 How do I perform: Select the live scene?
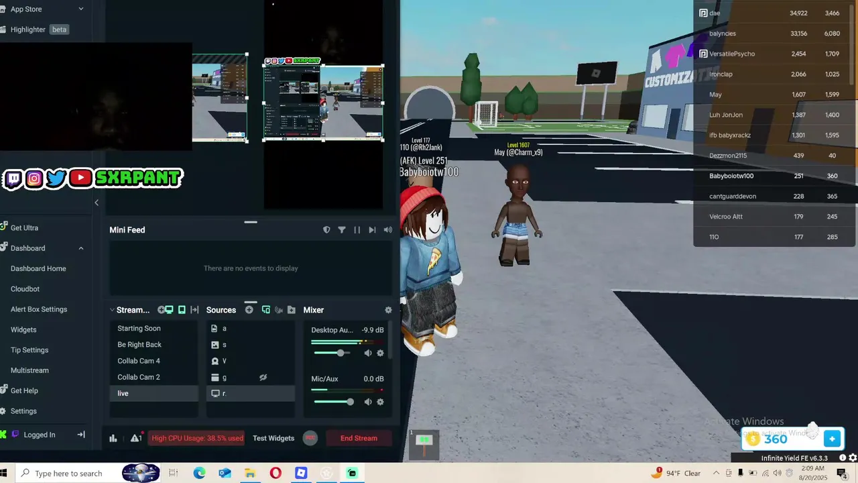pyautogui.click(x=154, y=394)
